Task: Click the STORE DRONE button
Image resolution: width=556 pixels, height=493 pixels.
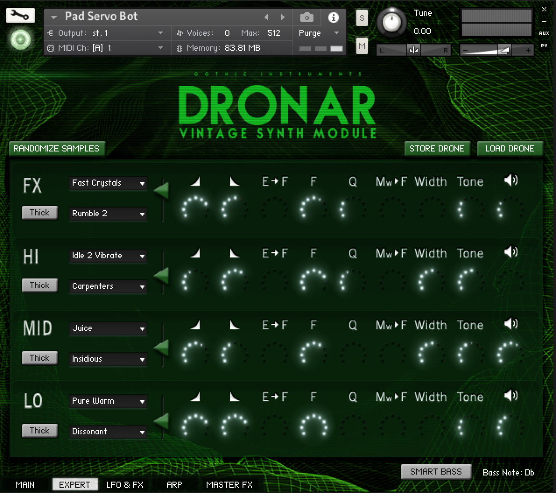Action: pyautogui.click(x=436, y=148)
